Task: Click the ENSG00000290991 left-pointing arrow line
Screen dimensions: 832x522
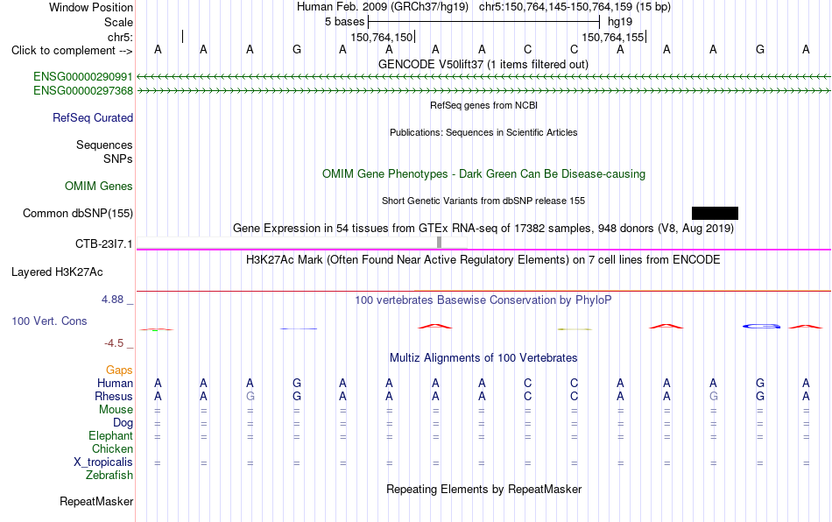Action: pyautogui.click(x=483, y=77)
